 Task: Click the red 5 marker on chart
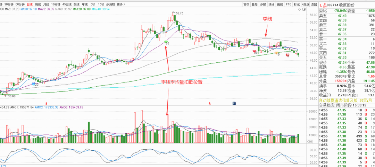click(x=288, y=55)
